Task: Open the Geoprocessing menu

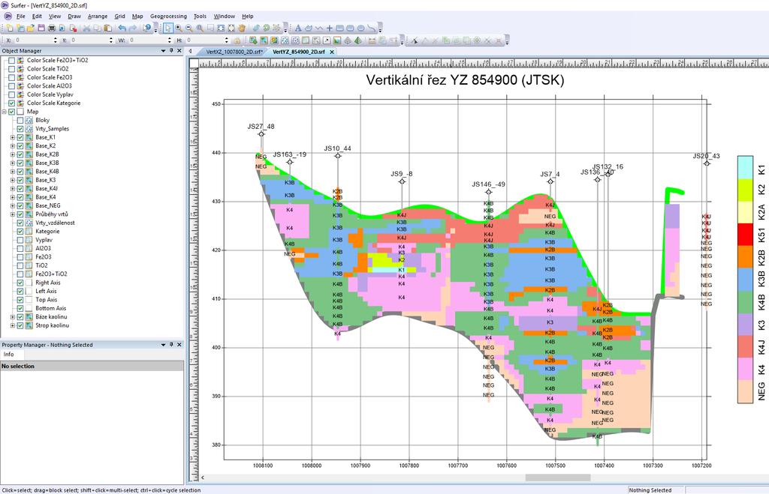Action: pos(168,16)
